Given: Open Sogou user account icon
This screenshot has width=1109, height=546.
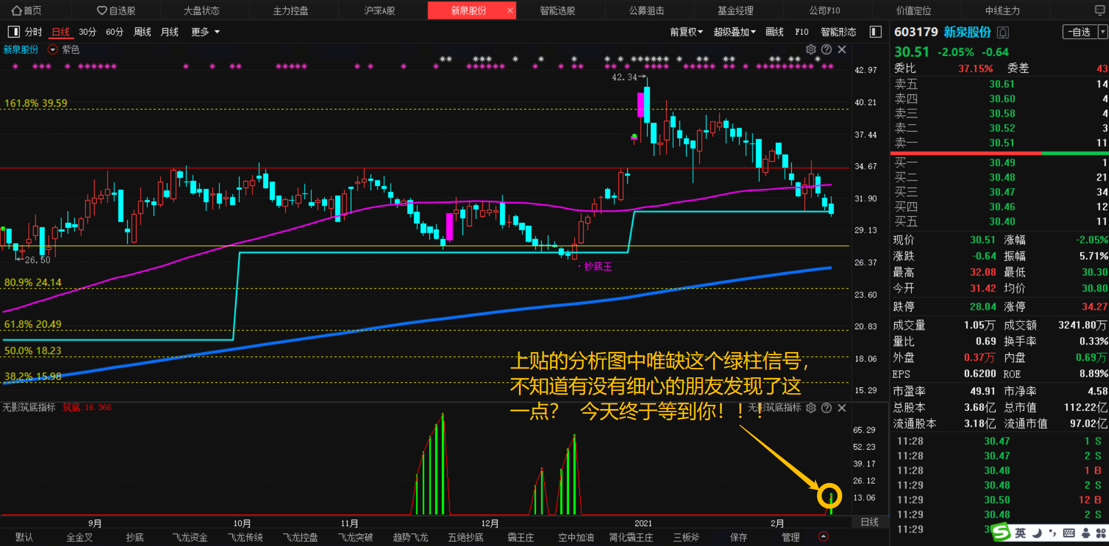Looking at the screenshot, I should pos(1085,533).
